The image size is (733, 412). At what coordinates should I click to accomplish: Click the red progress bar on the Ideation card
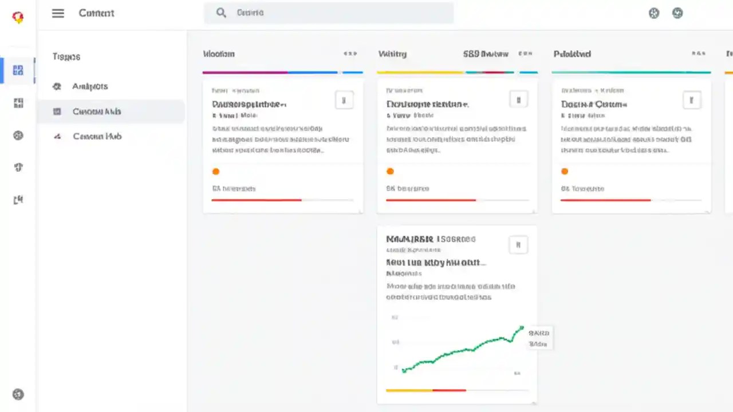[256, 200]
